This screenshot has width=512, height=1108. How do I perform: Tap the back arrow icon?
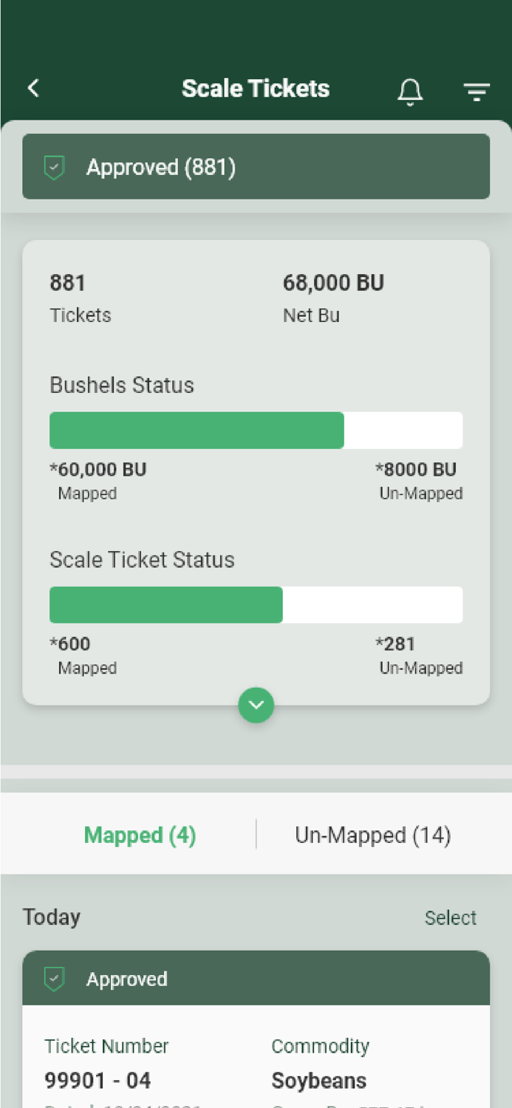tap(33, 89)
